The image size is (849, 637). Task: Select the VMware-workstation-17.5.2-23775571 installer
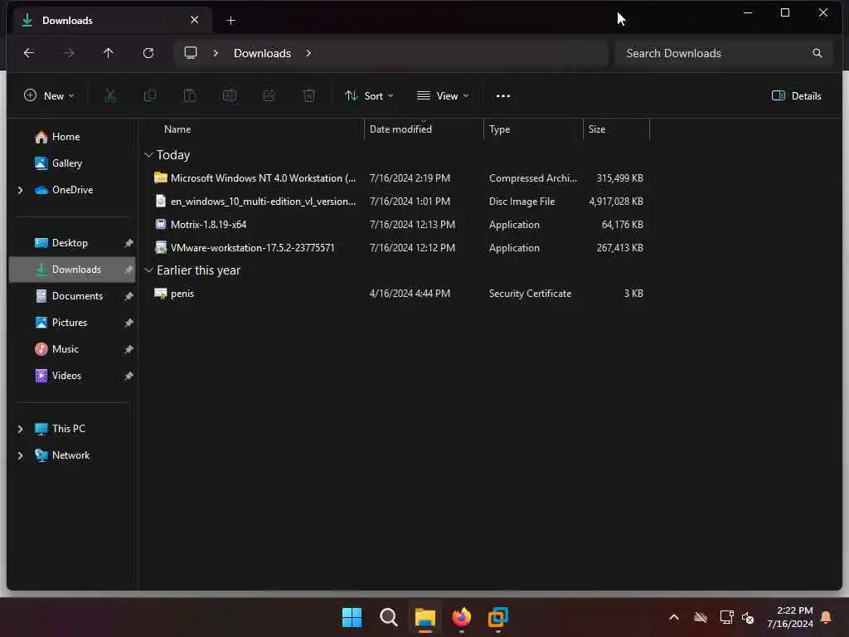[399, 248]
